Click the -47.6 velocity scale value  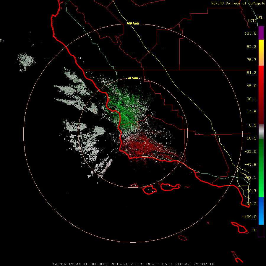click(250, 165)
